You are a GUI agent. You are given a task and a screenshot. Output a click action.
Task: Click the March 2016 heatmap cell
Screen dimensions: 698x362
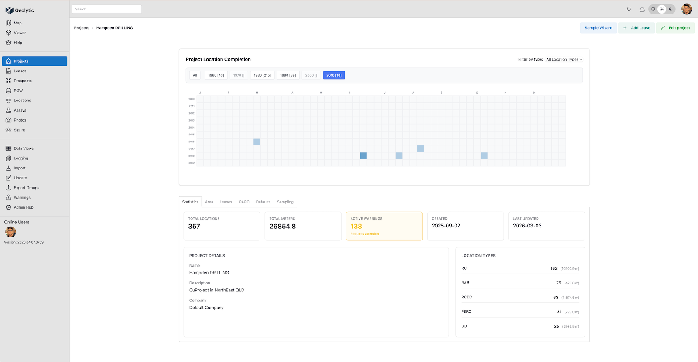click(x=257, y=142)
